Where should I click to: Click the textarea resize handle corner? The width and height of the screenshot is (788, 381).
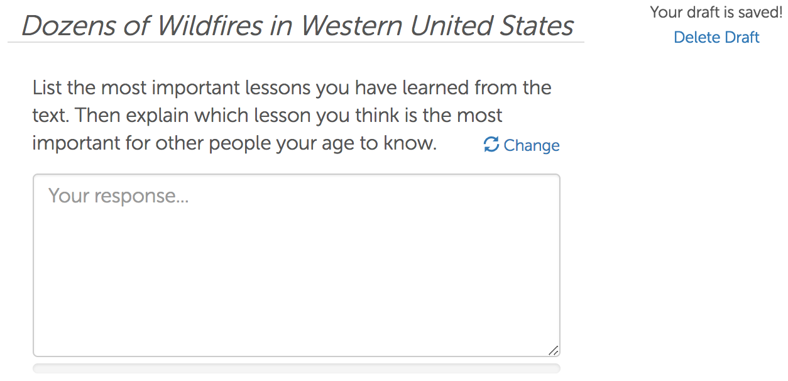coord(553,350)
